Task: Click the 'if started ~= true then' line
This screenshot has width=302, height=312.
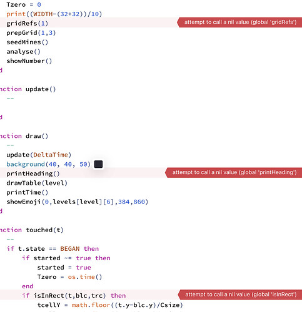Action: tap(66, 258)
